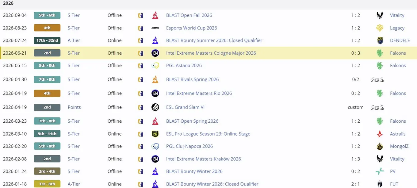Click PGL logo icon for Cluj-Napoca 2026
The height and width of the screenshot is (188, 417).
[155, 146]
